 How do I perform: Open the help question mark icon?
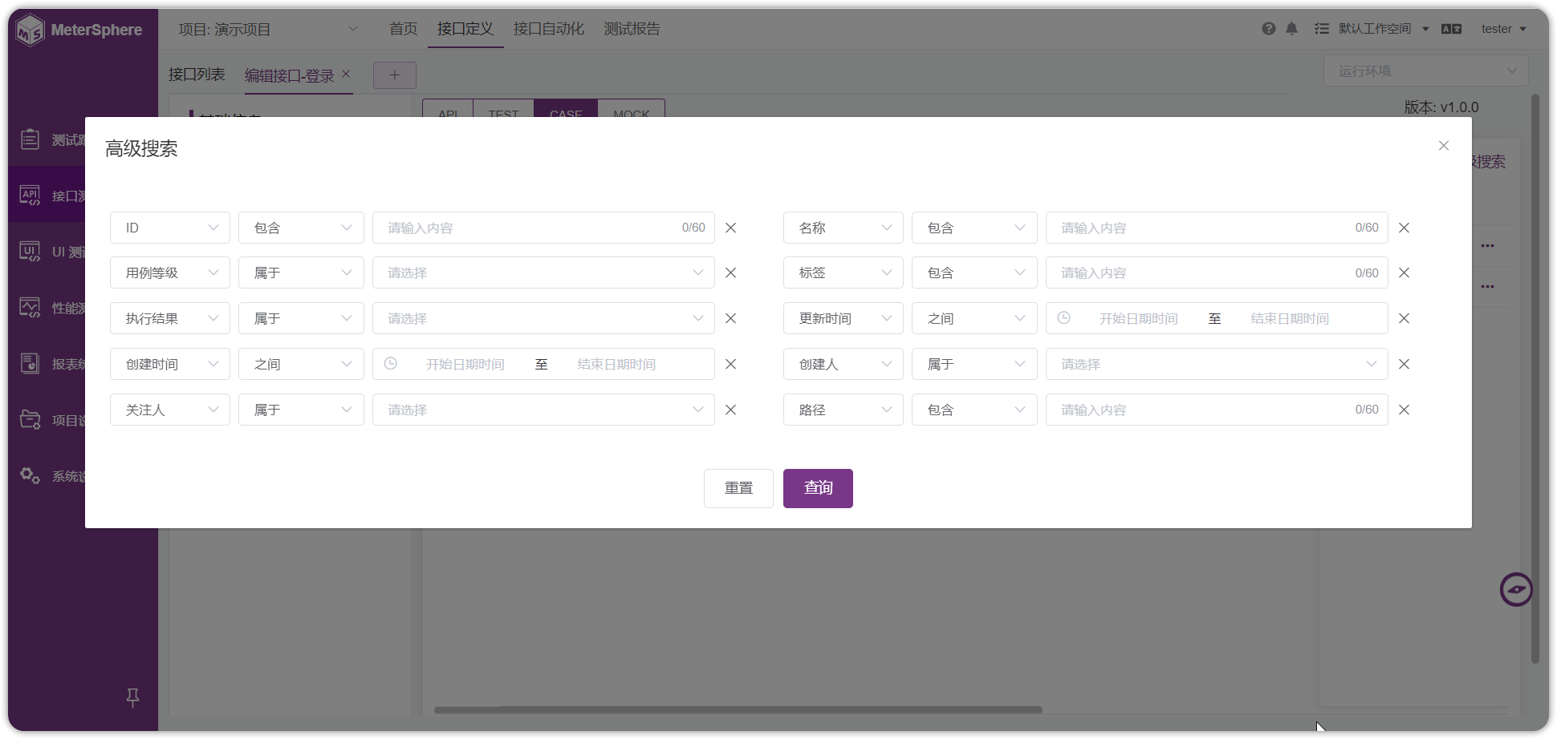click(1269, 29)
